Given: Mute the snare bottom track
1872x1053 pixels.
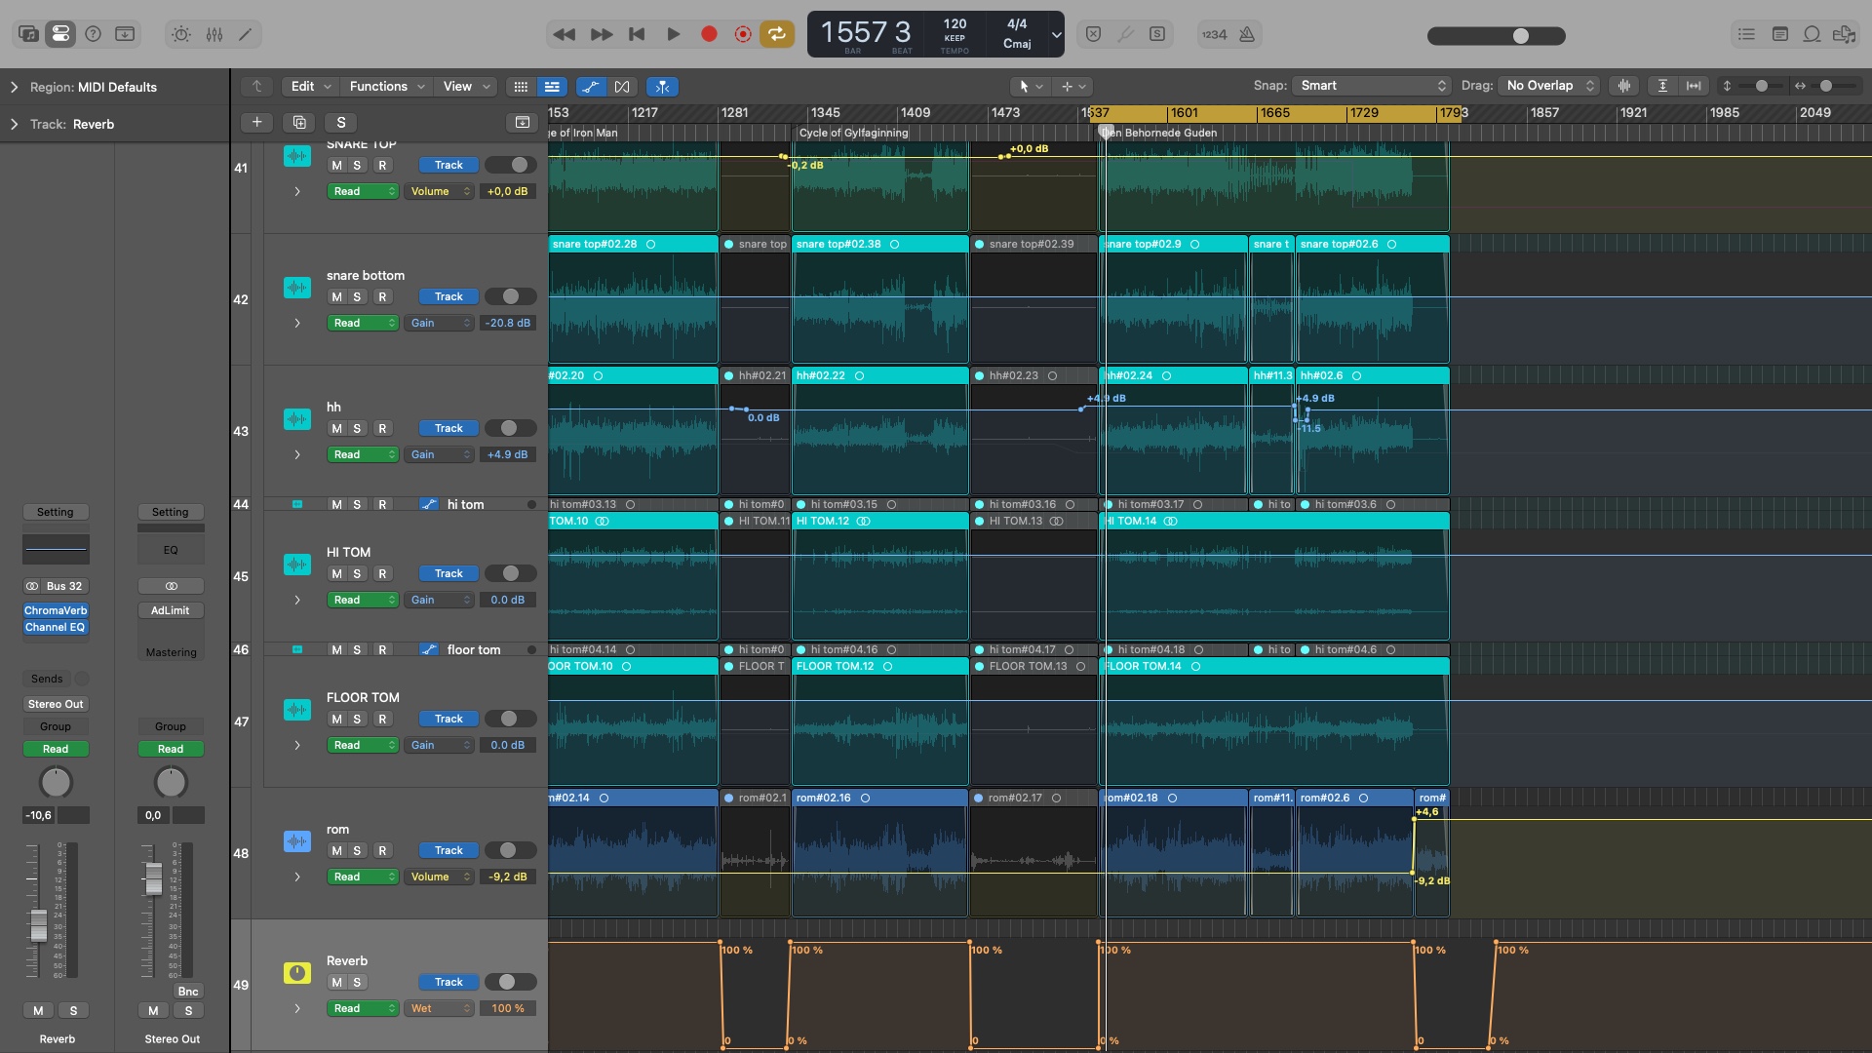Looking at the screenshot, I should coord(336,296).
